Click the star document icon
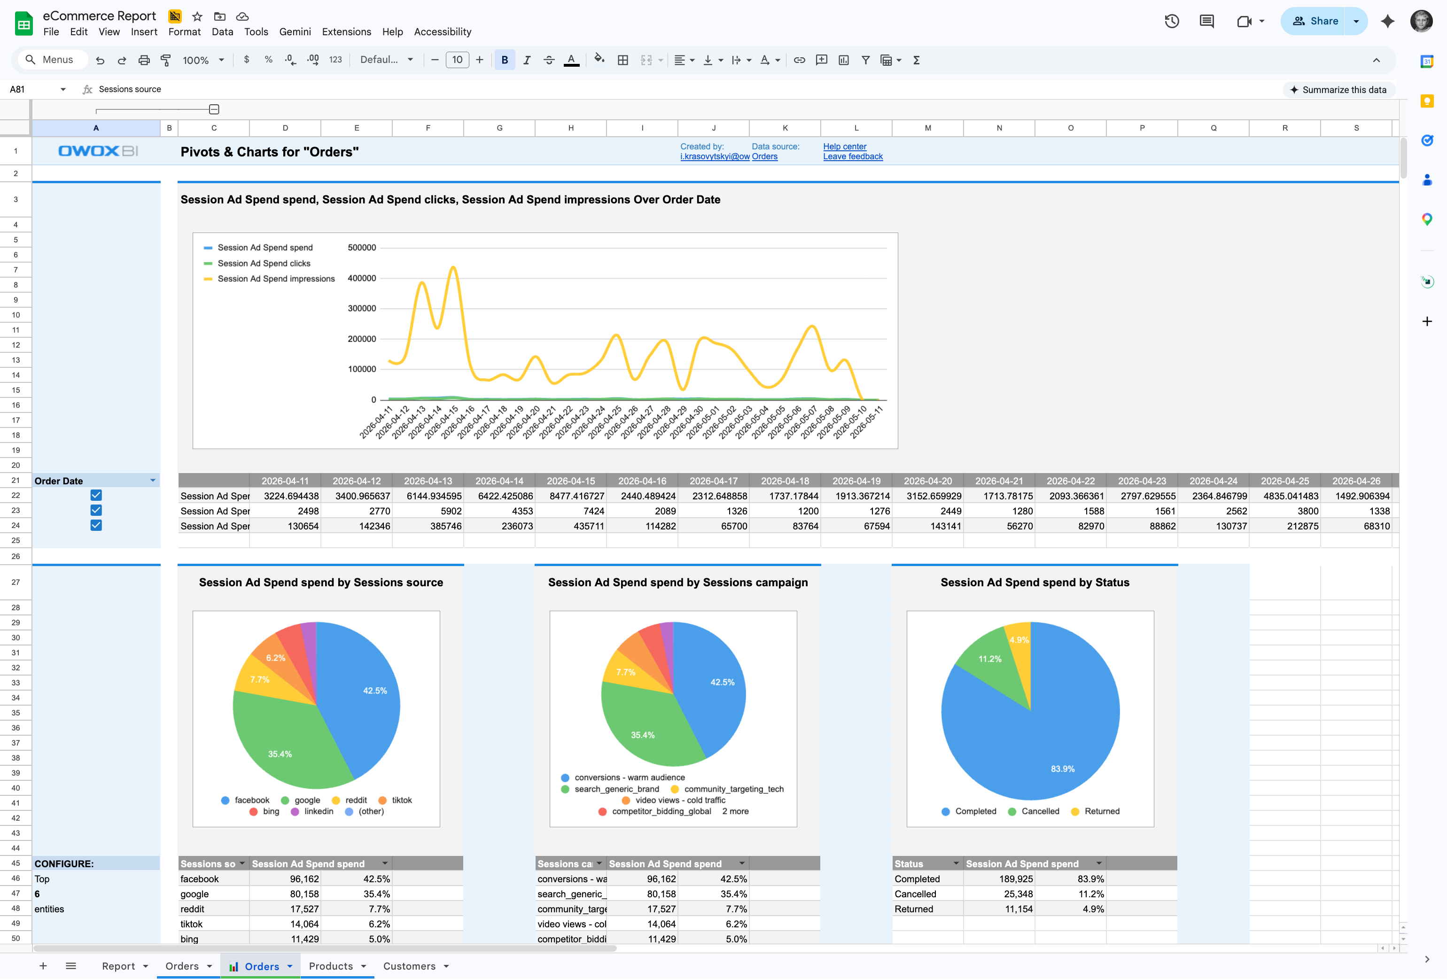 pyautogui.click(x=197, y=16)
